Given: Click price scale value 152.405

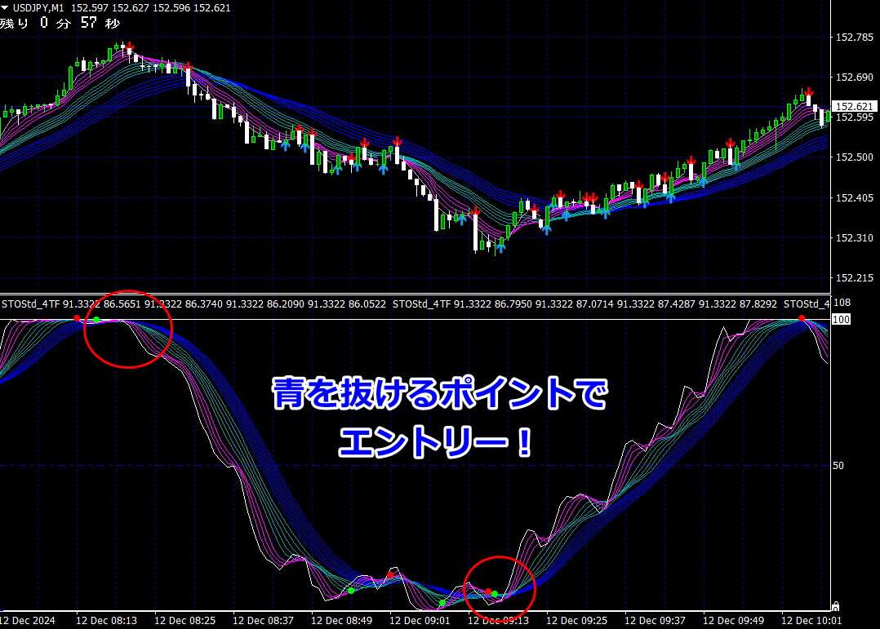Looking at the screenshot, I should point(854,198).
